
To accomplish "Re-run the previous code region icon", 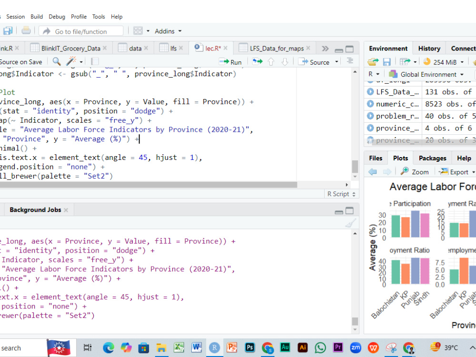I will pos(258,62).
